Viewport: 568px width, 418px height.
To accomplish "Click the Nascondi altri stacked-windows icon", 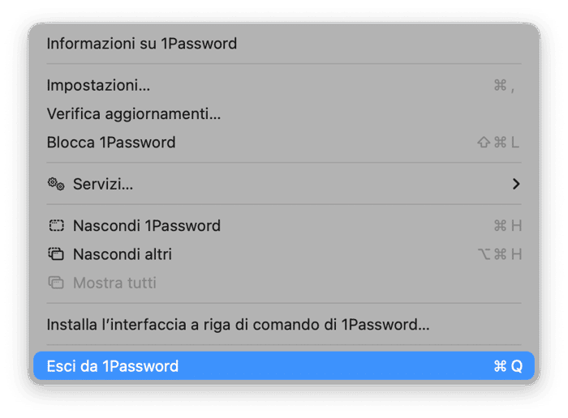I will pos(56,254).
